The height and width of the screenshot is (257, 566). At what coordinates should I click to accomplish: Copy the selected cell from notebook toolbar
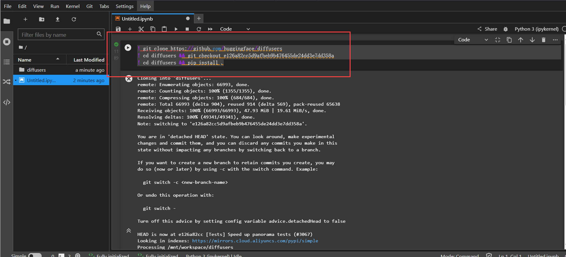pos(153,29)
